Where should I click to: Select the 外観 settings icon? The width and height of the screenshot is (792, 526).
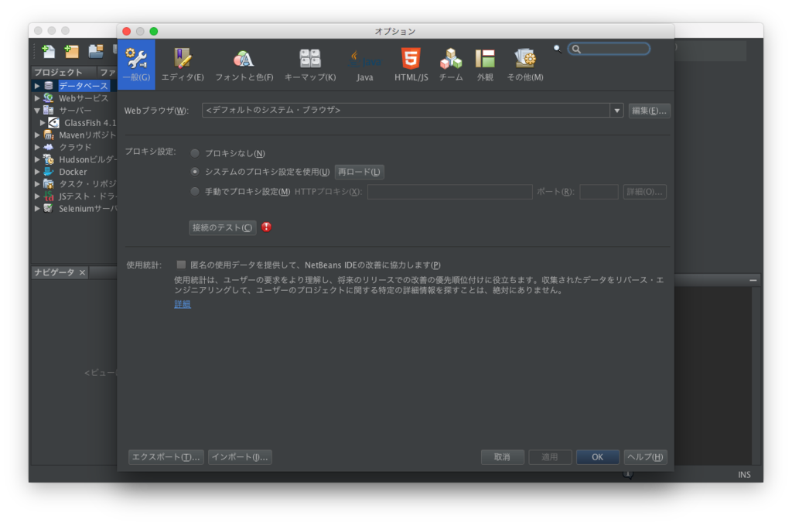pos(485,58)
